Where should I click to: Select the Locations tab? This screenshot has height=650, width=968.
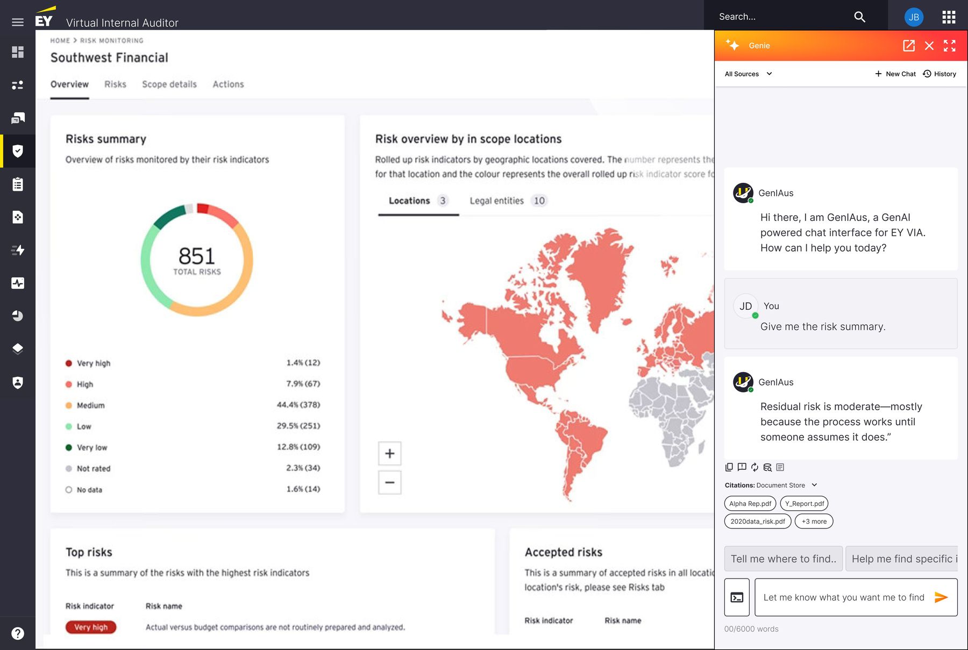[418, 201]
